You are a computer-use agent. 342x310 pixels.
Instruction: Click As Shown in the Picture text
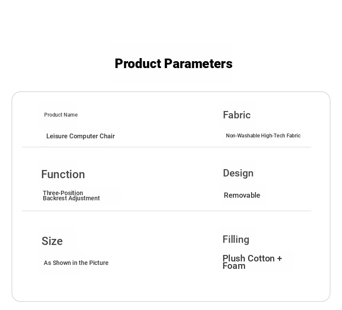pyautogui.click(x=76, y=263)
